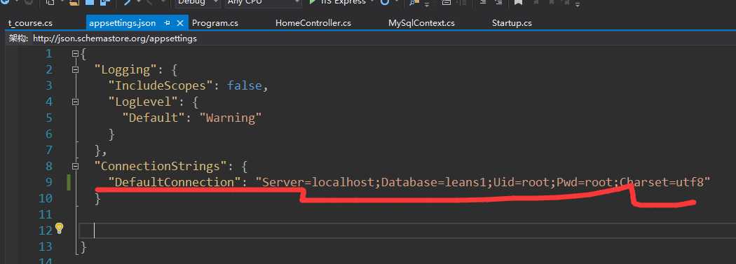736x264 pixels.
Task: Open the lightbulb quick actions on line 12
Action: tap(59, 228)
